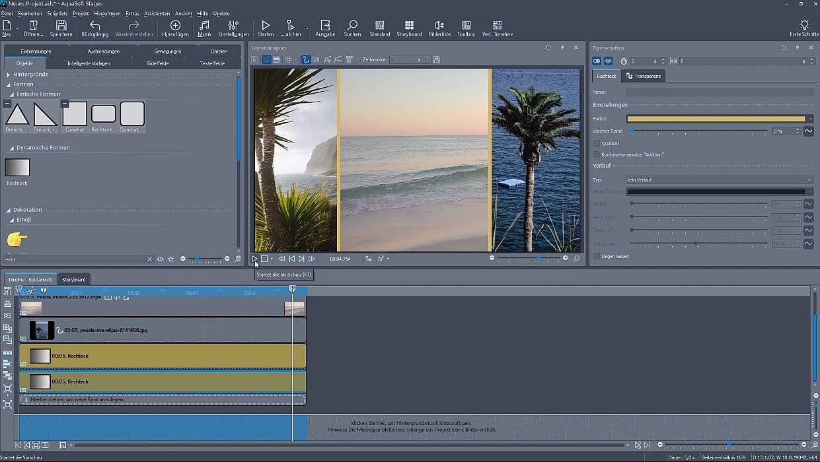The width and height of the screenshot is (820, 462).
Task: Open the Typ "kein Verlauf" dropdown
Action: 719,180
